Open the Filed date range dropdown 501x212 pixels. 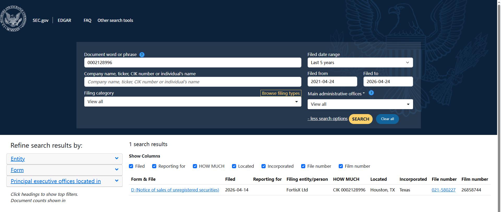pos(360,63)
